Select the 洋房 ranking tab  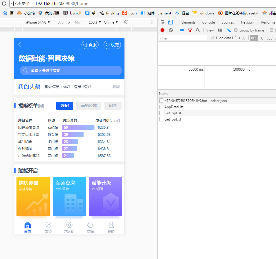pos(65,105)
